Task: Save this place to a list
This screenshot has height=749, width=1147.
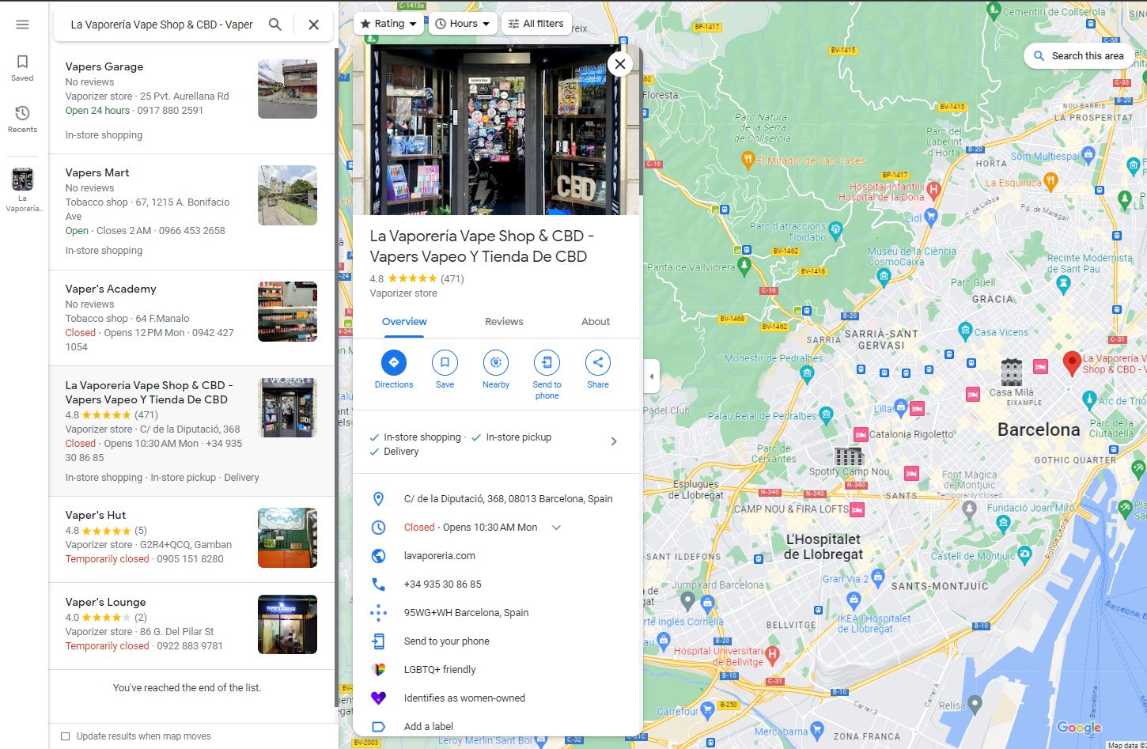Action: point(445,369)
